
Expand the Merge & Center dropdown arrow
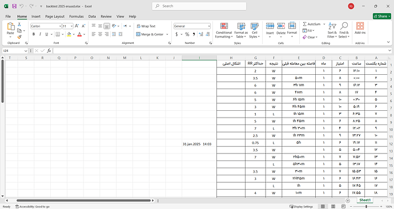tap(167, 34)
